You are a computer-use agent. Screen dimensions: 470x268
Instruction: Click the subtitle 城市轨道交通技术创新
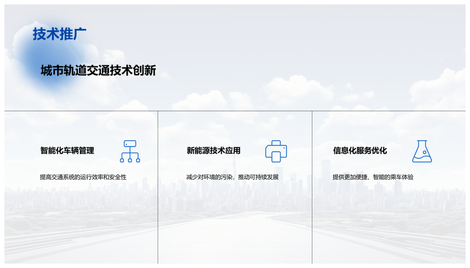coord(98,70)
